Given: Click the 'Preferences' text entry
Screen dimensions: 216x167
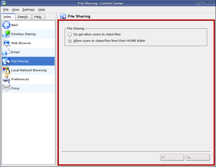Looking at the screenshot, I should 20,79.
